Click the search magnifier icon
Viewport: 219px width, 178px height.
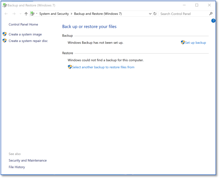(x=211, y=14)
